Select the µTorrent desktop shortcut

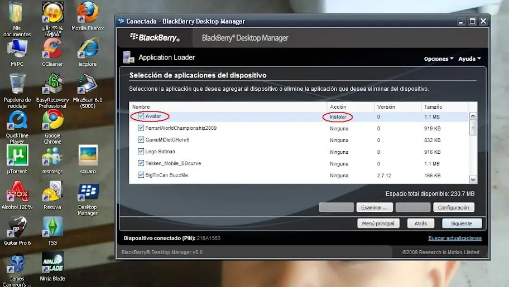point(17,159)
